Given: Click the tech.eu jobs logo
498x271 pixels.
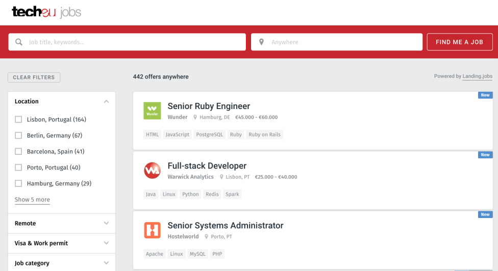Looking at the screenshot, I should click(x=46, y=12).
